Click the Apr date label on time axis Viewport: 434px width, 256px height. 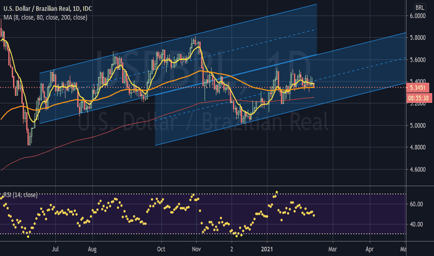370,249
